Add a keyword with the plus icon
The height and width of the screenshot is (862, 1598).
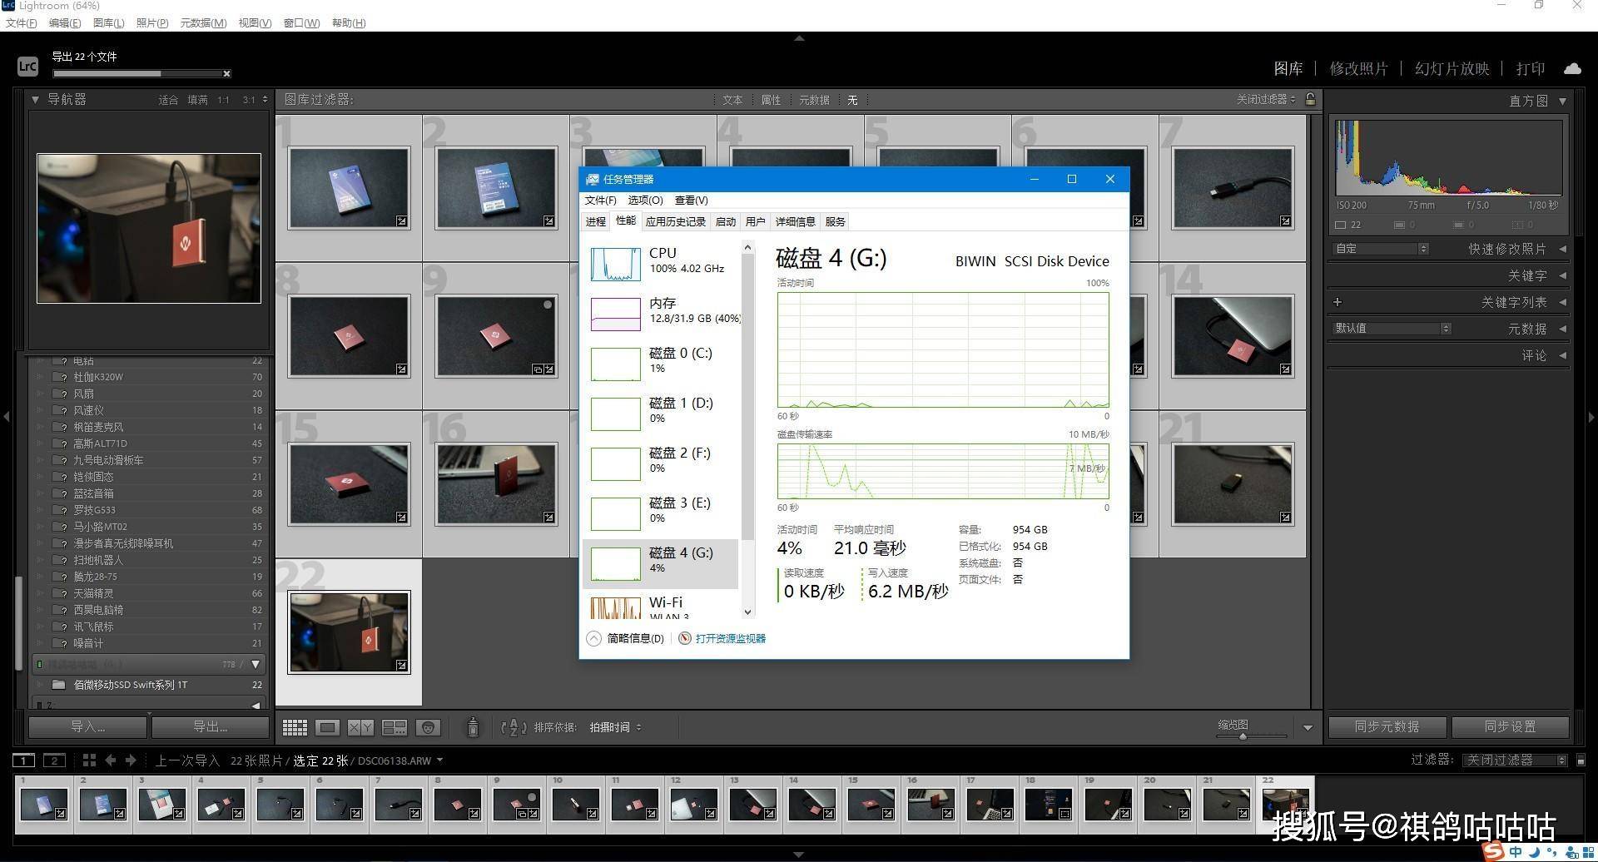pos(1337,302)
